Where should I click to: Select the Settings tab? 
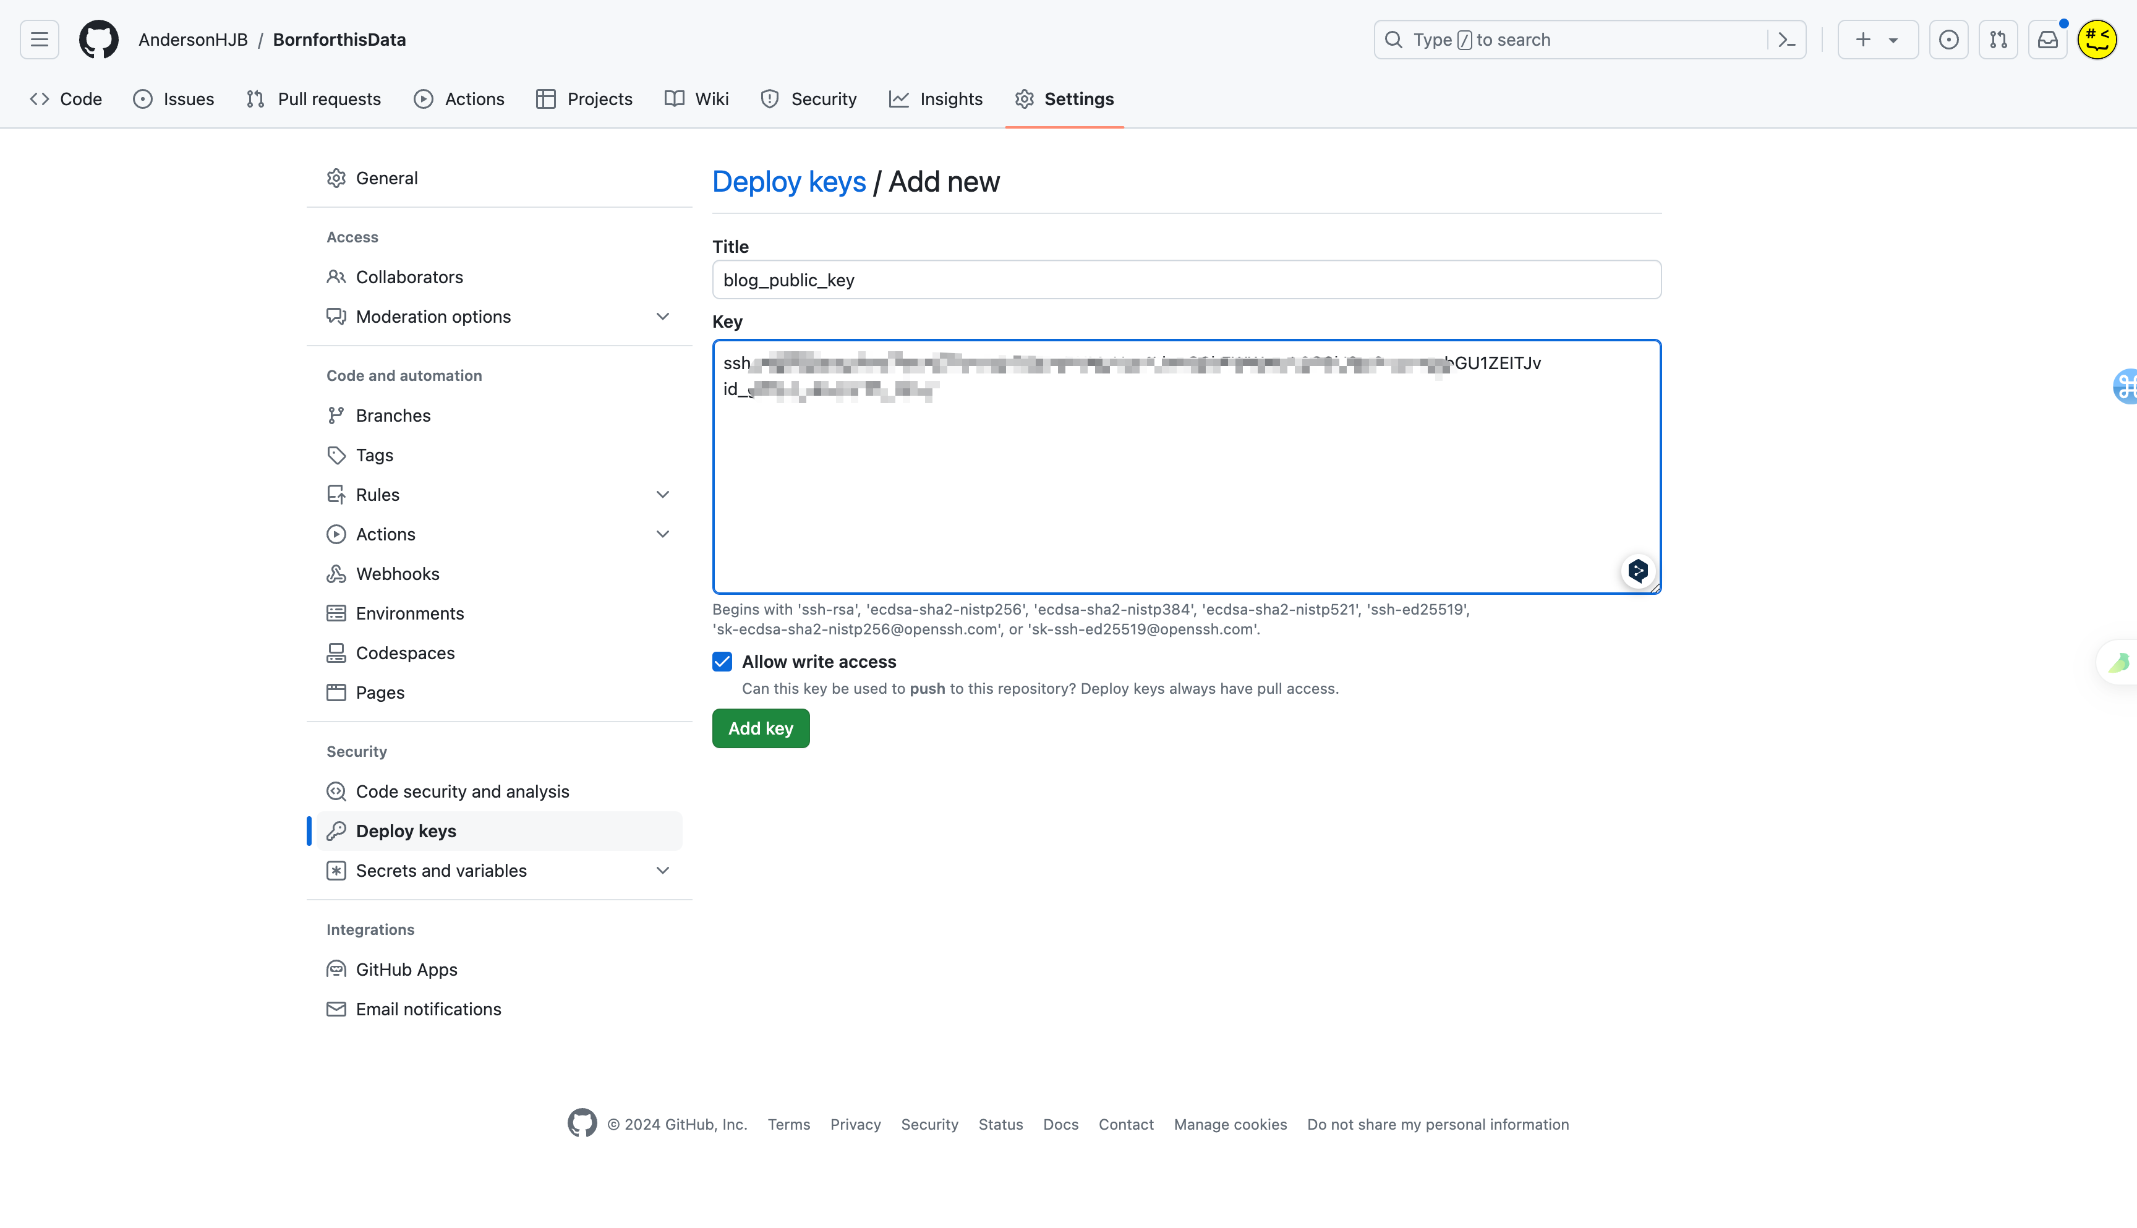point(1064,99)
